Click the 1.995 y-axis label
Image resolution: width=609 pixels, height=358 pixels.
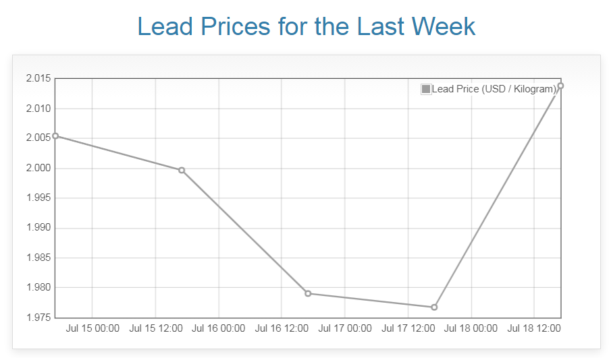click(x=38, y=198)
